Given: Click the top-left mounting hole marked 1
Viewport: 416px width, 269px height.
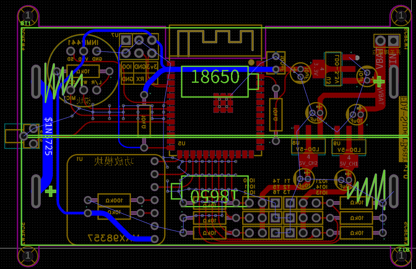Looking at the screenshot, I should click(28, 16).
